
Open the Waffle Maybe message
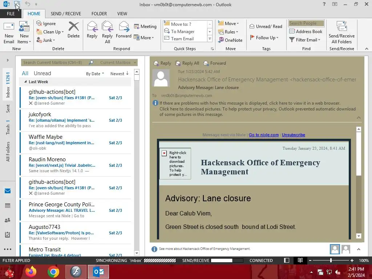tap(76, 142)
